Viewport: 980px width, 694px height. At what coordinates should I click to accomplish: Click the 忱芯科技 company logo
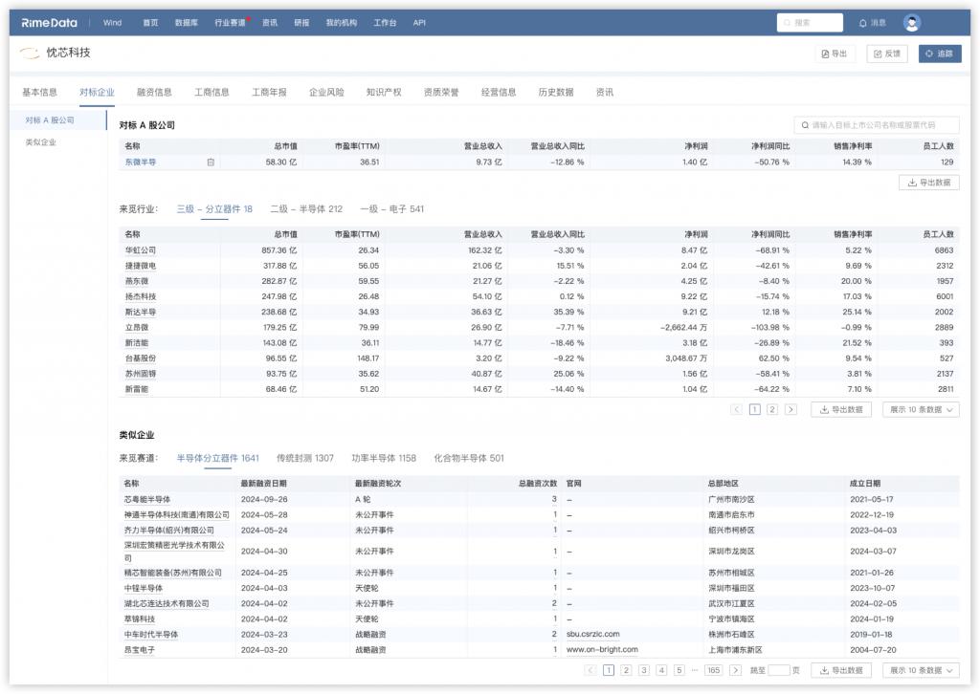30,54
